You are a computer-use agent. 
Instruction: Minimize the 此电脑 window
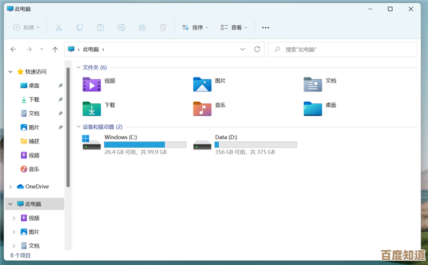click(370, 9)
